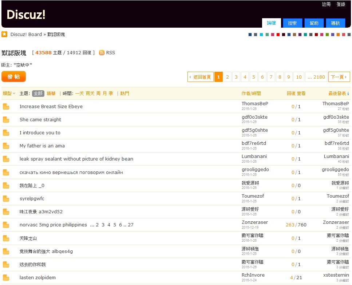Open the 搜索 search tab
The height and width of the screenshot is (285, 352).
tap(293, 23)
